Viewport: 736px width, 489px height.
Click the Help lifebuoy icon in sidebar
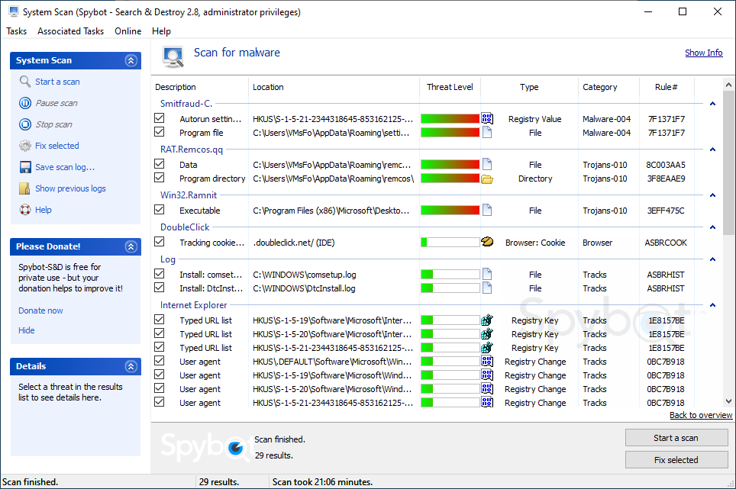coord(25,210)
